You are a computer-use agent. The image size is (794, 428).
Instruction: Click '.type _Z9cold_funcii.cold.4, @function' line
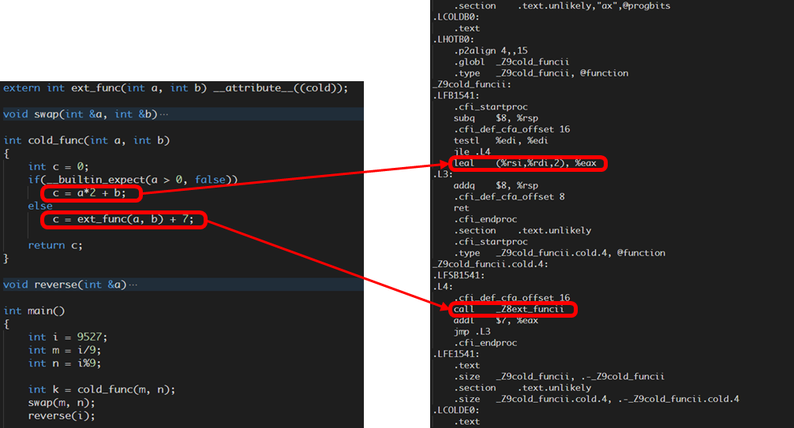559,253
